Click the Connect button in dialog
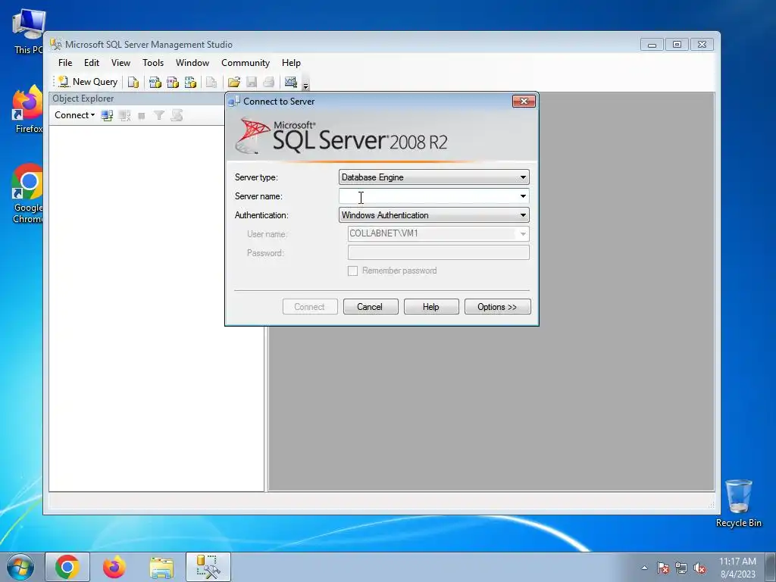776x582 pixels. click(310, 307)
